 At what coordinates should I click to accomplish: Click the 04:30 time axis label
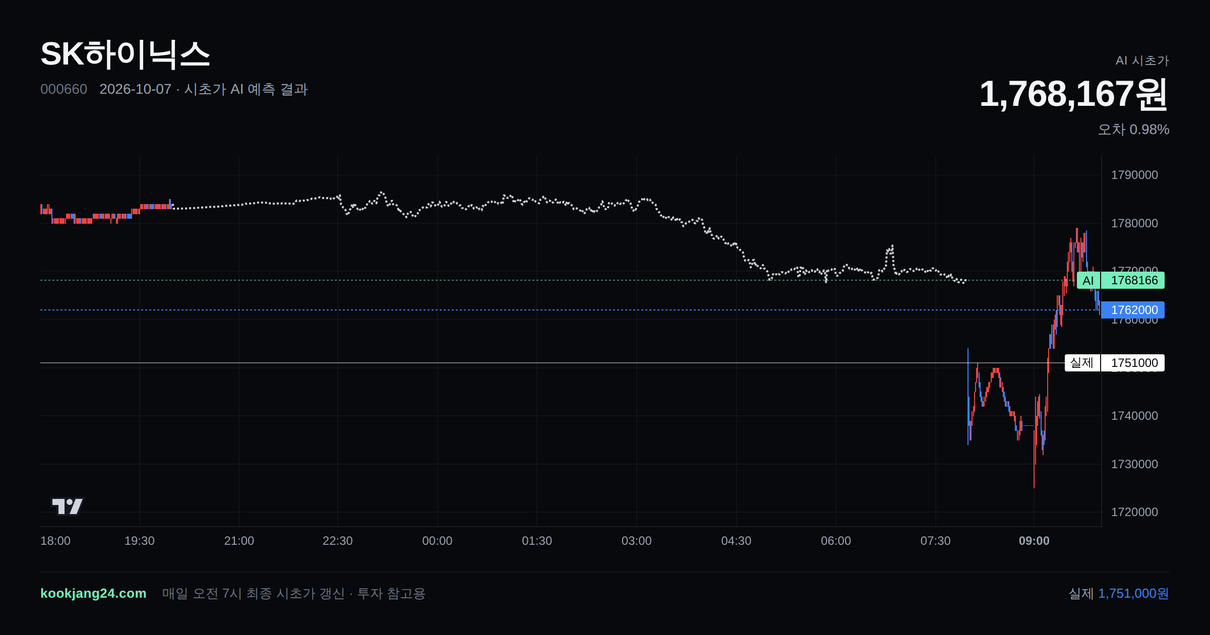tap(736, 541)
